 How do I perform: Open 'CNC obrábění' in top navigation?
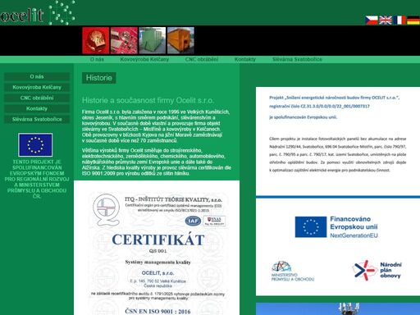click(202, 59)
